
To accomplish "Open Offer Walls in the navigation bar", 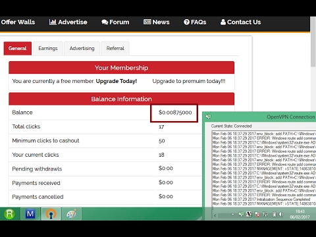I will (18, 22).
